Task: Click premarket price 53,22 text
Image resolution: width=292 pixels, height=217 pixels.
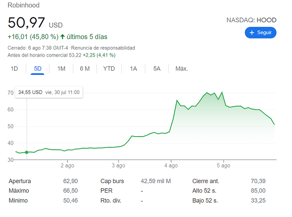Action: (75, 55)
